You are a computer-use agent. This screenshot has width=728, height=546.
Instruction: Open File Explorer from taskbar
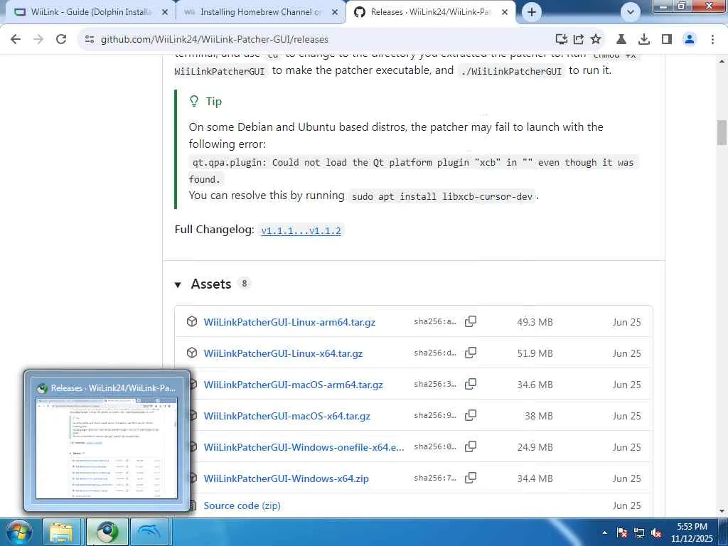pyautogui.click(x=61, y=532)
